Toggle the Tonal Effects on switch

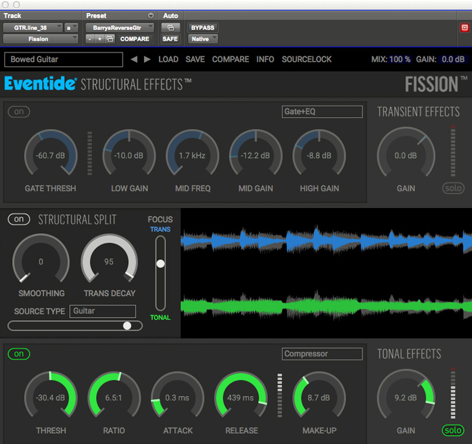19,354
